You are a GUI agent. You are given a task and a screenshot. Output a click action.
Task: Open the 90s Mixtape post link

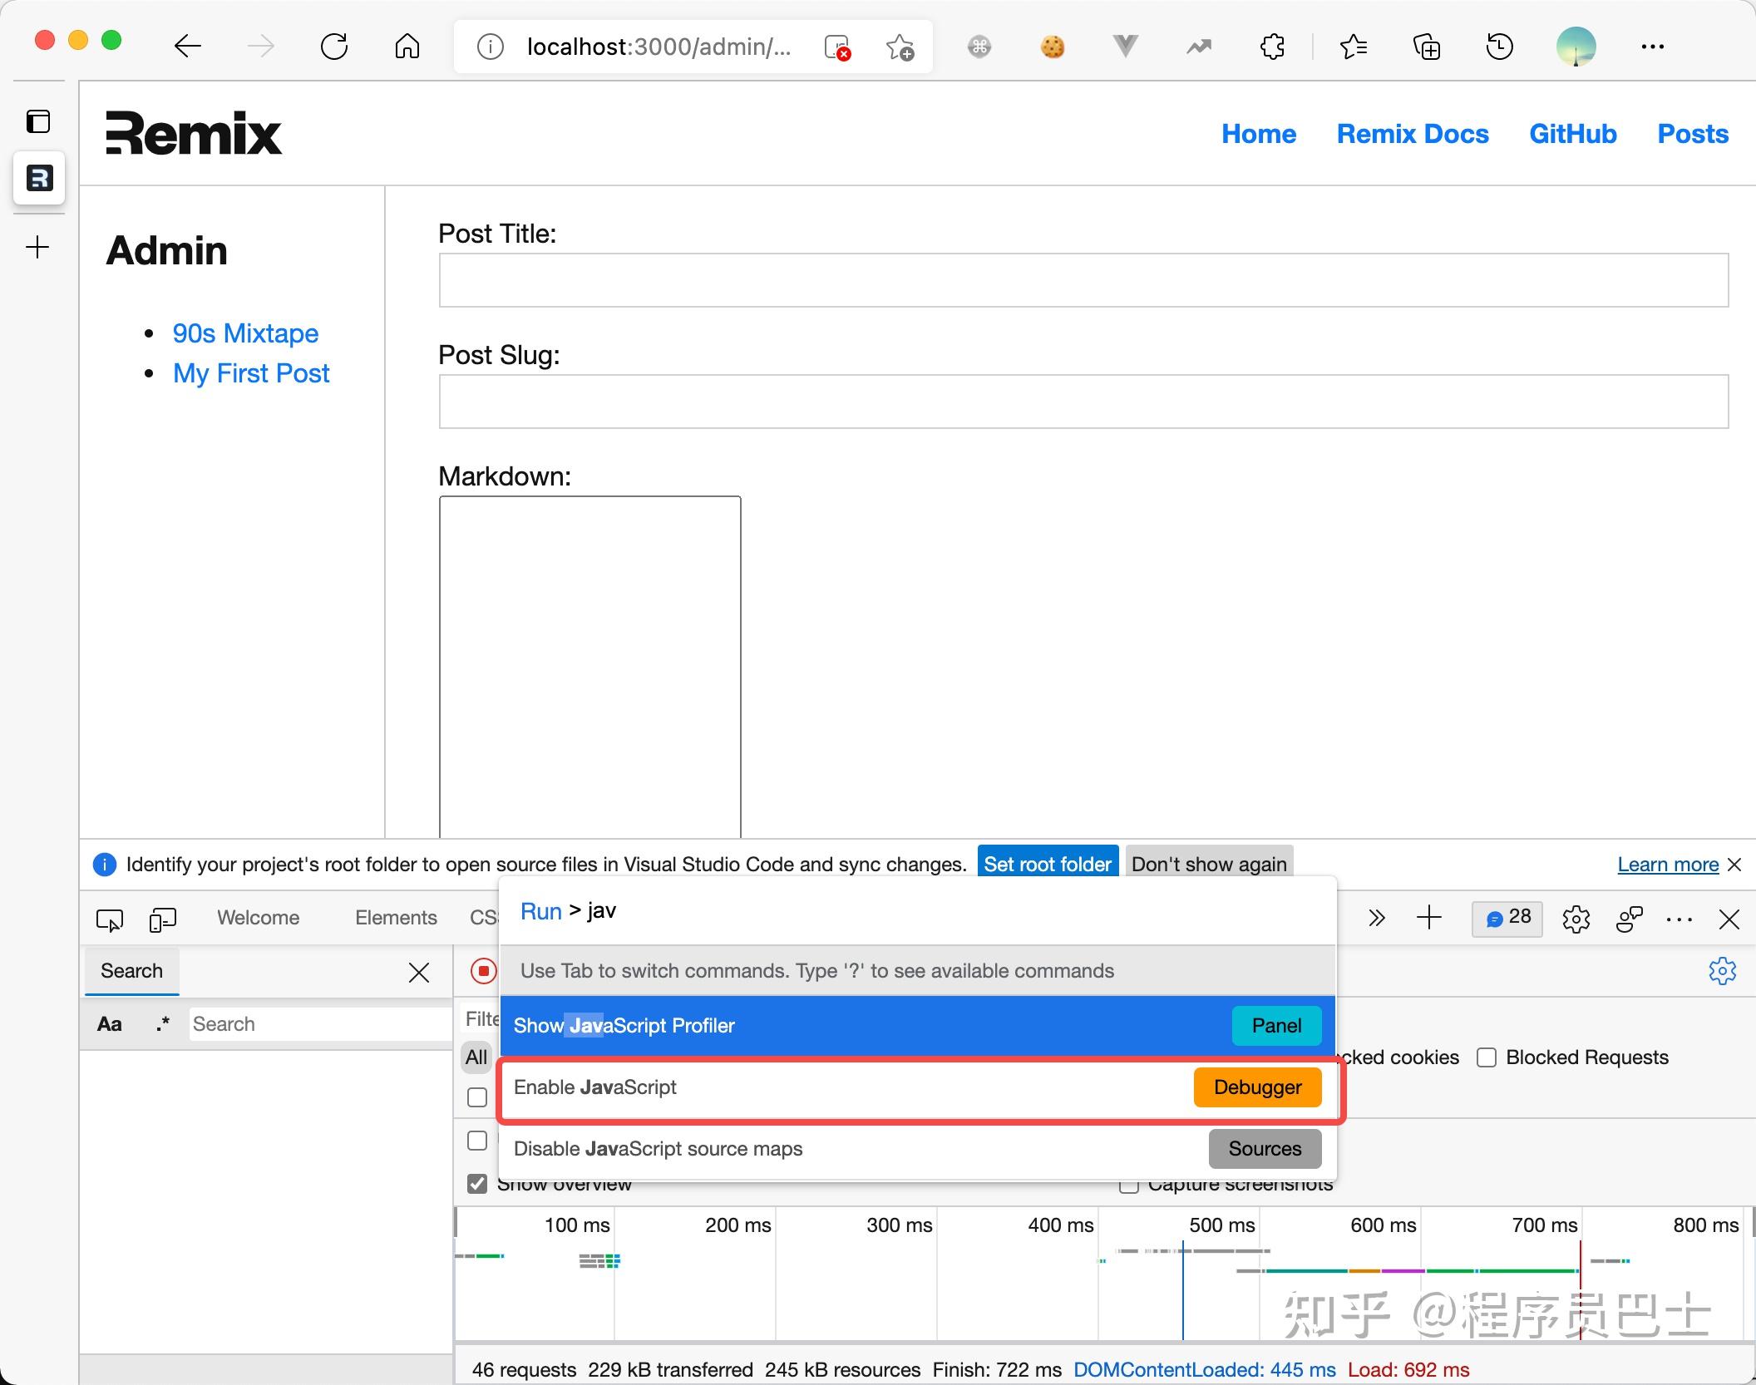click(245, 333)
